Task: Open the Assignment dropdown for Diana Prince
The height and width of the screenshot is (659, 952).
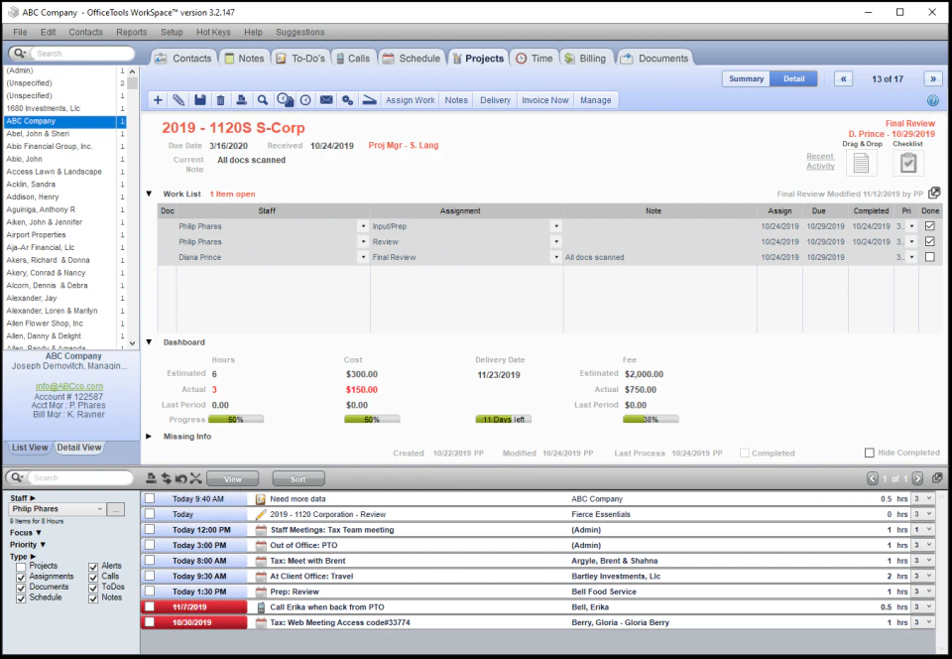Action: 556,256
